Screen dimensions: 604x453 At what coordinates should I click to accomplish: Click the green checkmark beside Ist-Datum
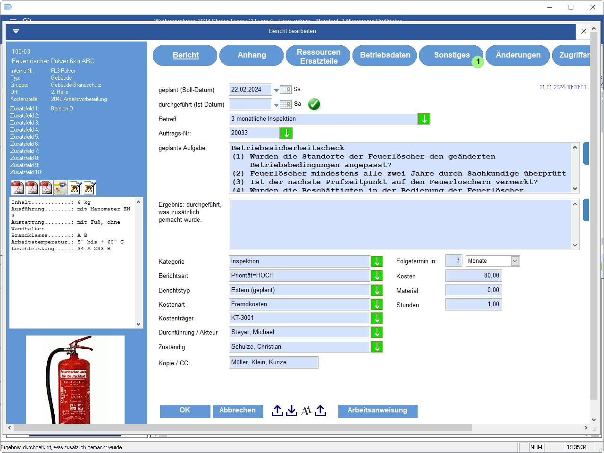(x=314, y=104)
